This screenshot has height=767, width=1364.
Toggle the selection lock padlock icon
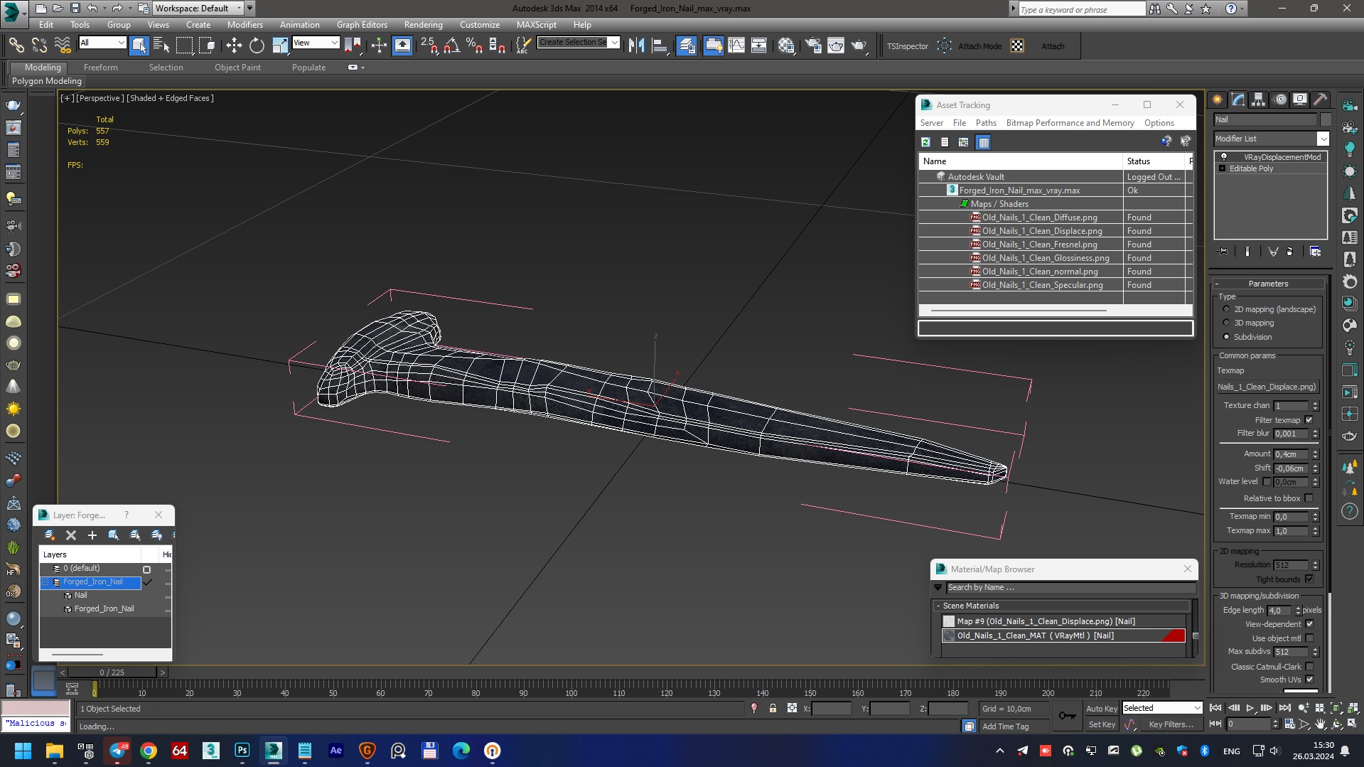pyautogui.click(x=773, y=708)
